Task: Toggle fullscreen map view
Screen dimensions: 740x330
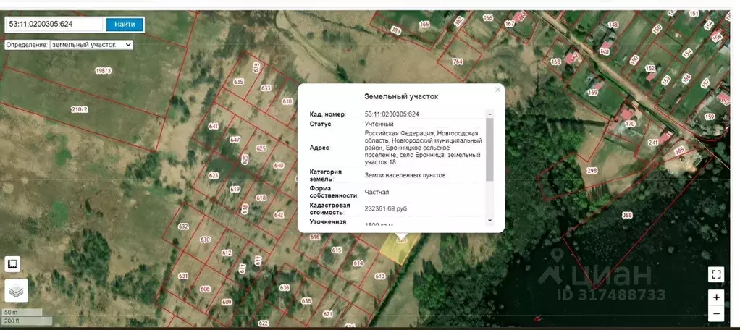Action: coord(716,274)
